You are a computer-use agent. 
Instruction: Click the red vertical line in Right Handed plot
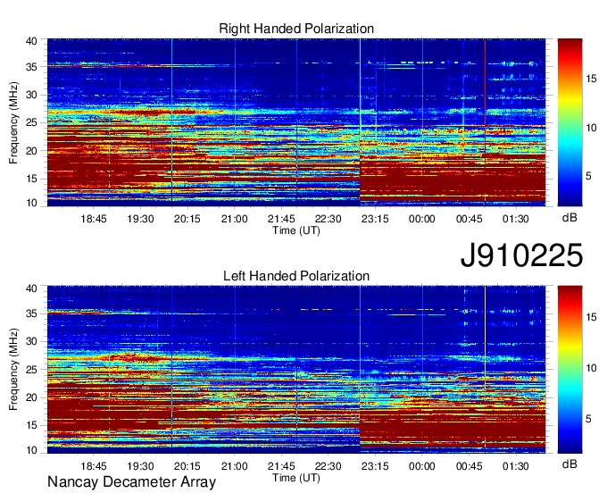coord(485,122)
